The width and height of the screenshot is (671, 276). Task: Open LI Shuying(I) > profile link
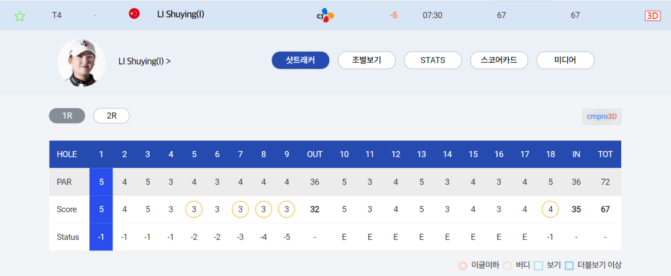click(x=145, y=61)
